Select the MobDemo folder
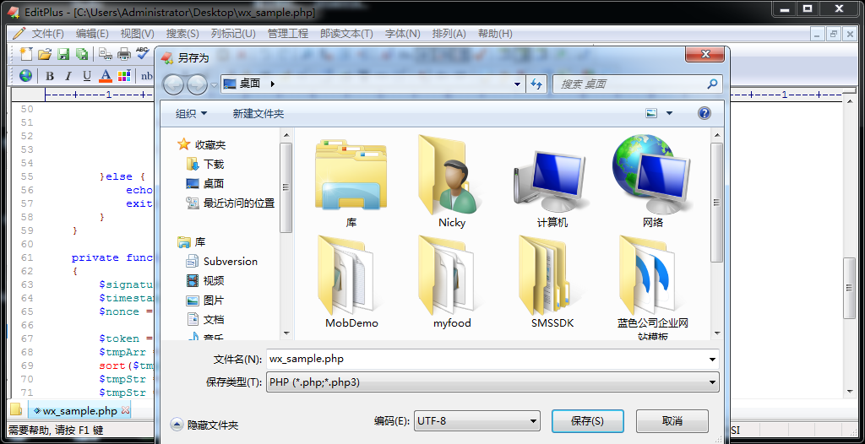The image size is (865, 444). (351, 283)
